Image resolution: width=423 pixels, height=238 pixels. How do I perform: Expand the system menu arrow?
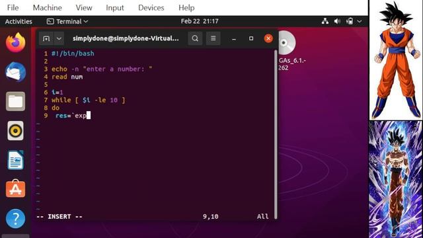360,21
